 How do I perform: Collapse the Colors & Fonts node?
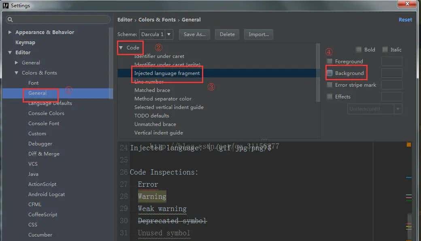tap(17, 73)
